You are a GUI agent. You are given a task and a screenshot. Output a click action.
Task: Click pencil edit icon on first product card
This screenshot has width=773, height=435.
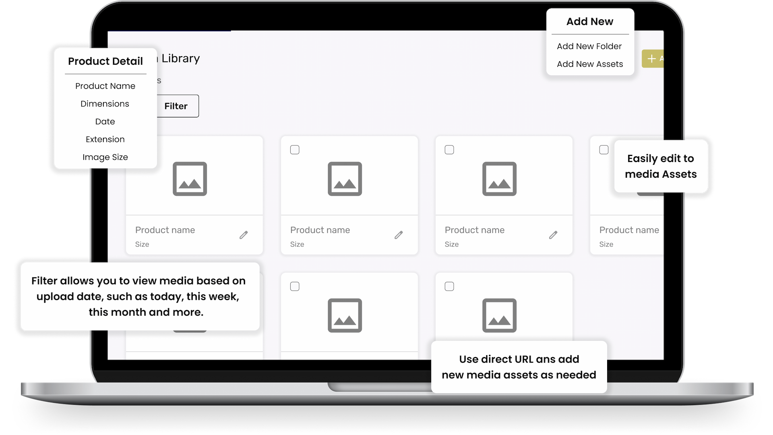click(244, 235)
